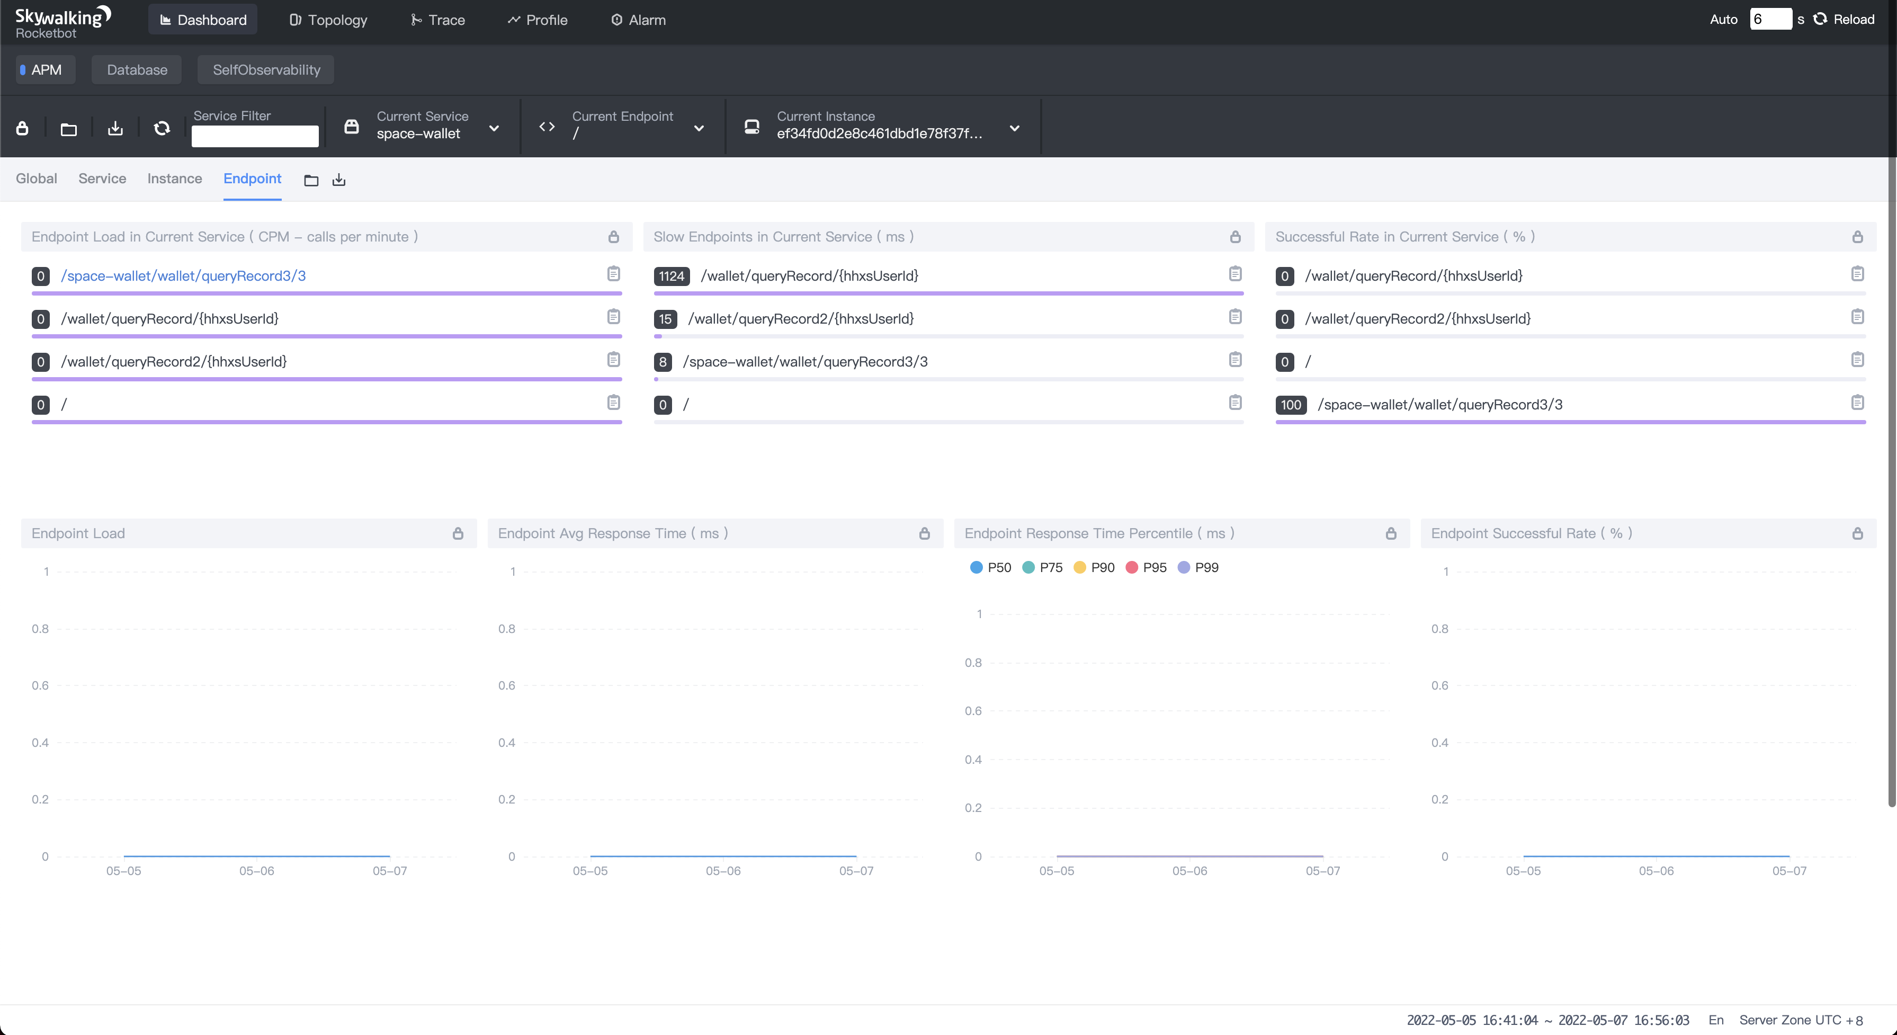Expand the Current Instance dropdown
Image resolution: width=1897 pixels, height=1035 pixels.
point(1014,128)
